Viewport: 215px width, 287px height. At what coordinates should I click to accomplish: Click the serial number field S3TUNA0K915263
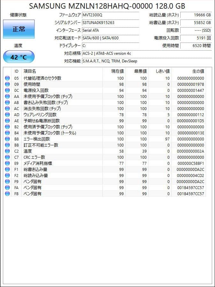pos(111,23)
